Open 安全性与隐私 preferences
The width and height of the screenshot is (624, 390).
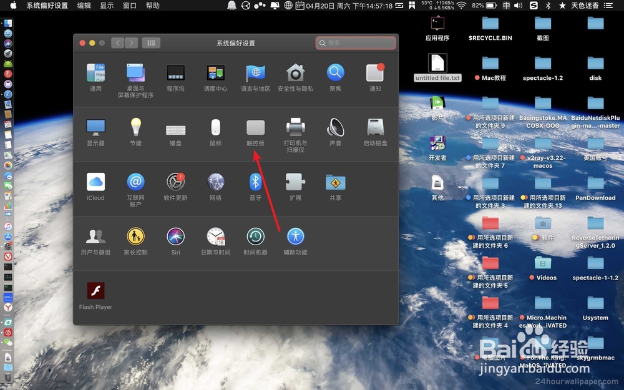[x=295, y=77]
